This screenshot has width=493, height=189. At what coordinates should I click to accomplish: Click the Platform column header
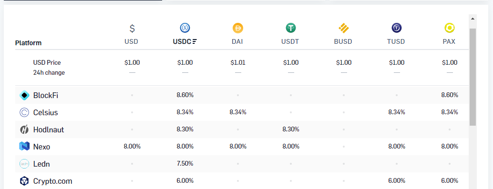click(28, 43)
